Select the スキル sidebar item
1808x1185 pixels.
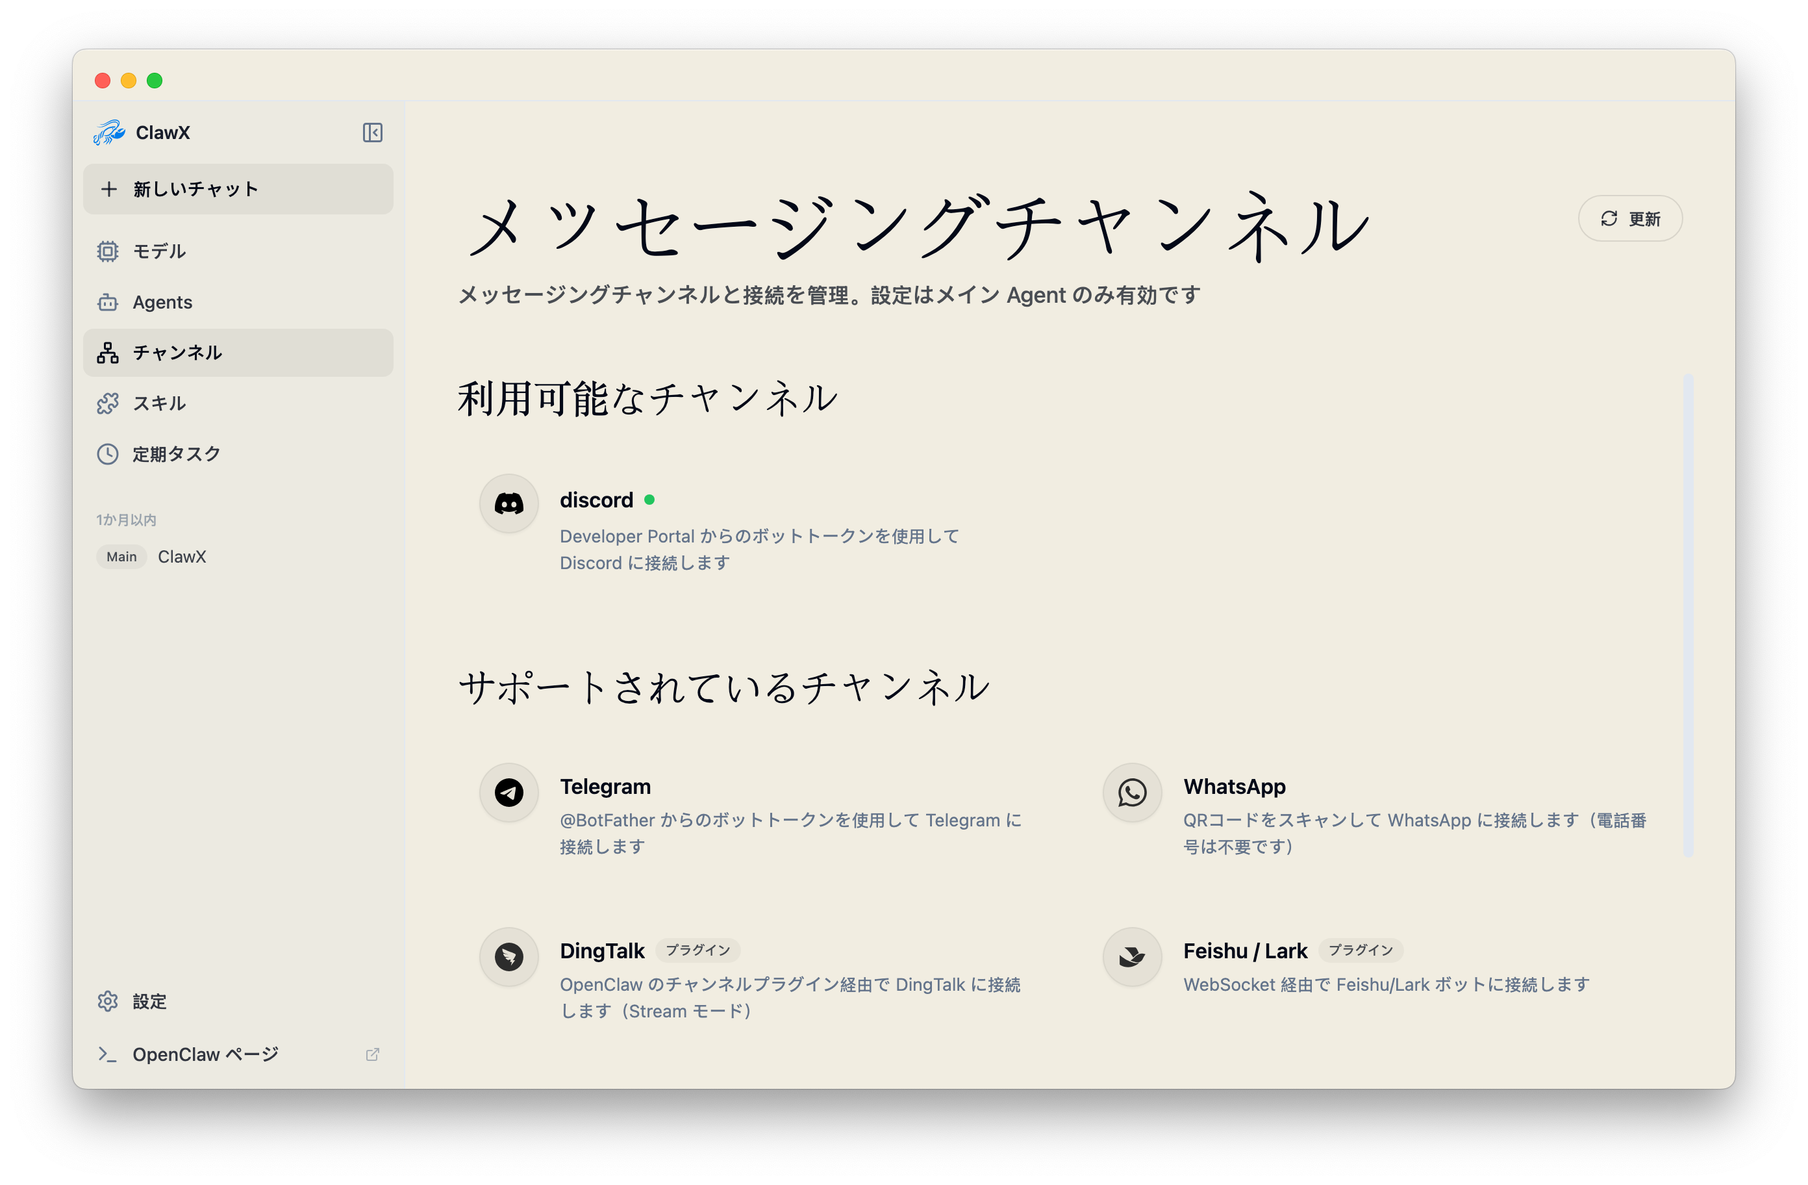point(160,403)
